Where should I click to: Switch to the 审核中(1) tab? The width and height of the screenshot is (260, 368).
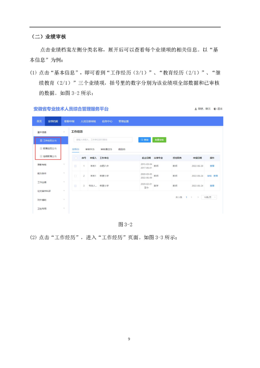click(x=90, y=149)
